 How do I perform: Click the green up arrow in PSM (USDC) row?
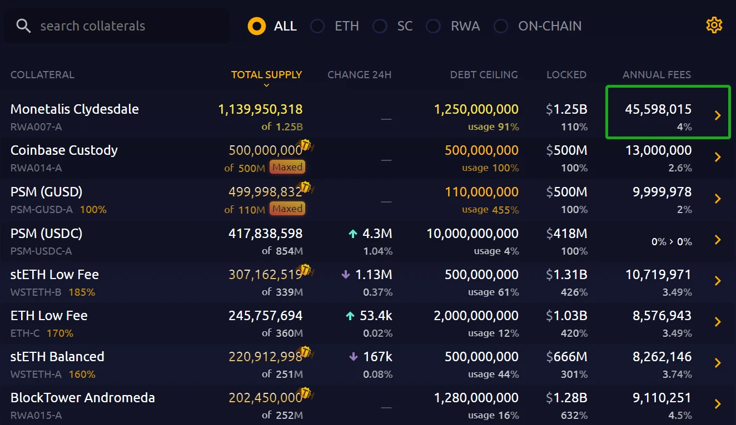(x=352, y=234)
